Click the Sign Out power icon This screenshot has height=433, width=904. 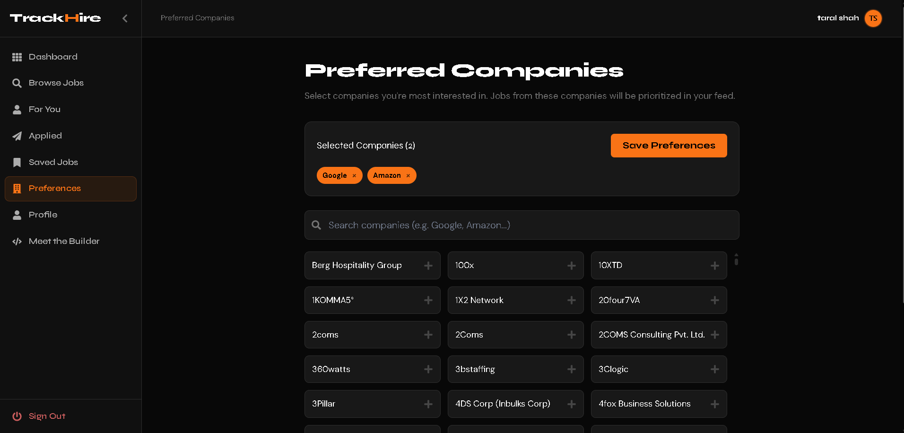click(17, 416)
